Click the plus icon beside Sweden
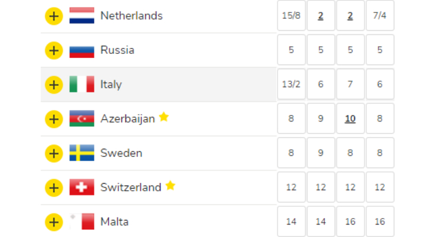434x237 pixels. (54, 153)
